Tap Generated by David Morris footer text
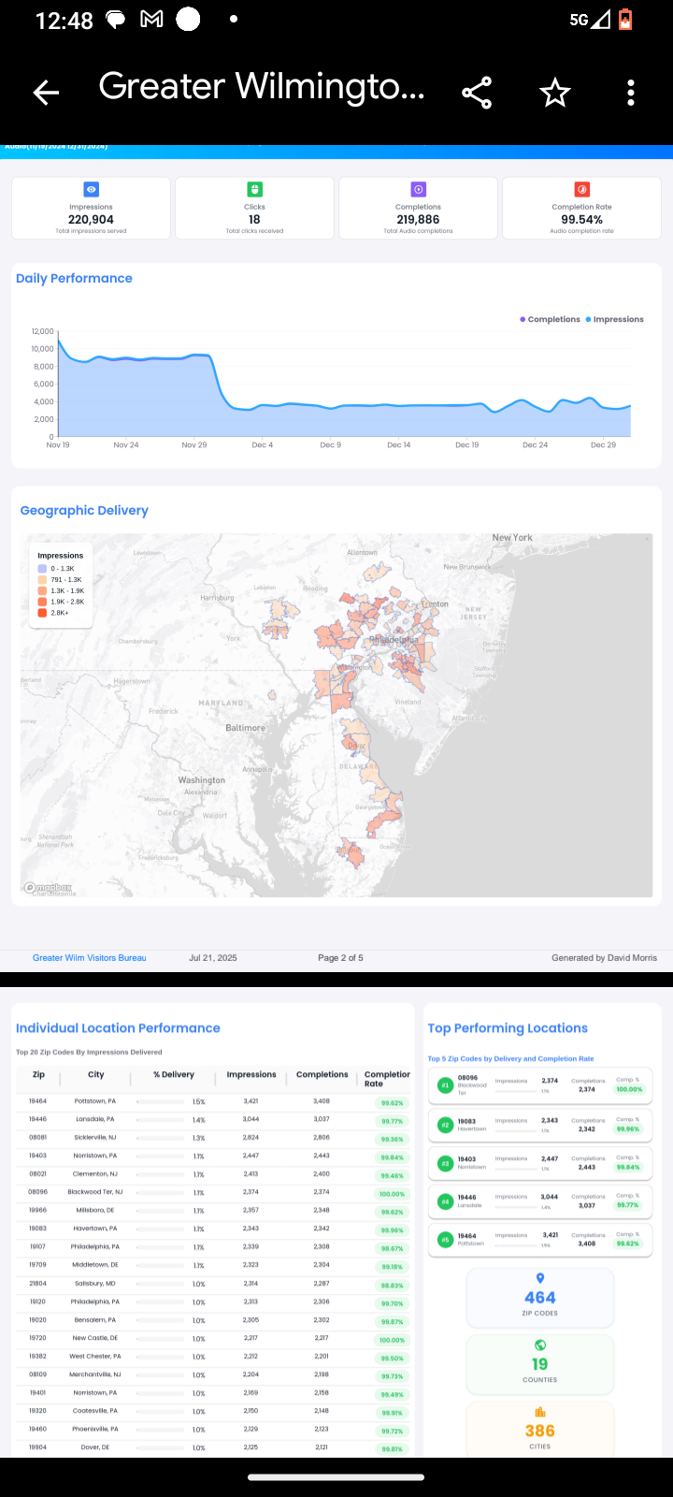Screen dimensions: 673x1497 (604, 958)
